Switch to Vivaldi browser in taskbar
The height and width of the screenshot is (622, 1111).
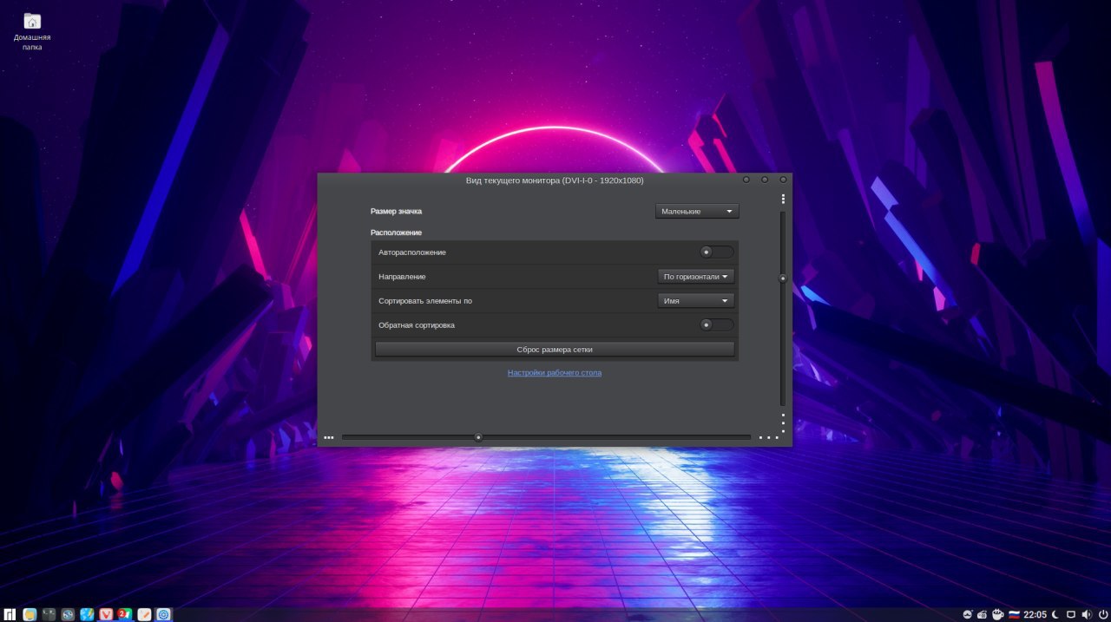(x=106, y=614)
